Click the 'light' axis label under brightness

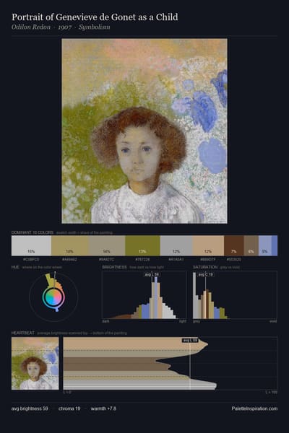pyautogui.click(x=183, y=321)
